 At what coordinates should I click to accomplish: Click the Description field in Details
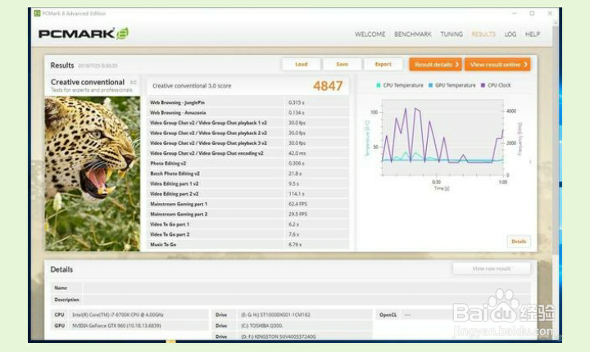(306, 300)
